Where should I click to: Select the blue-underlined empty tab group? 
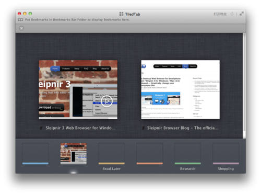pyautogui.click(x=35, y=154)
